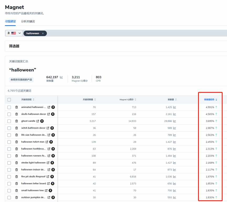Open volume chart for animated halloween 1,425
Screen dimensions: 227x202
coord(175,107)
